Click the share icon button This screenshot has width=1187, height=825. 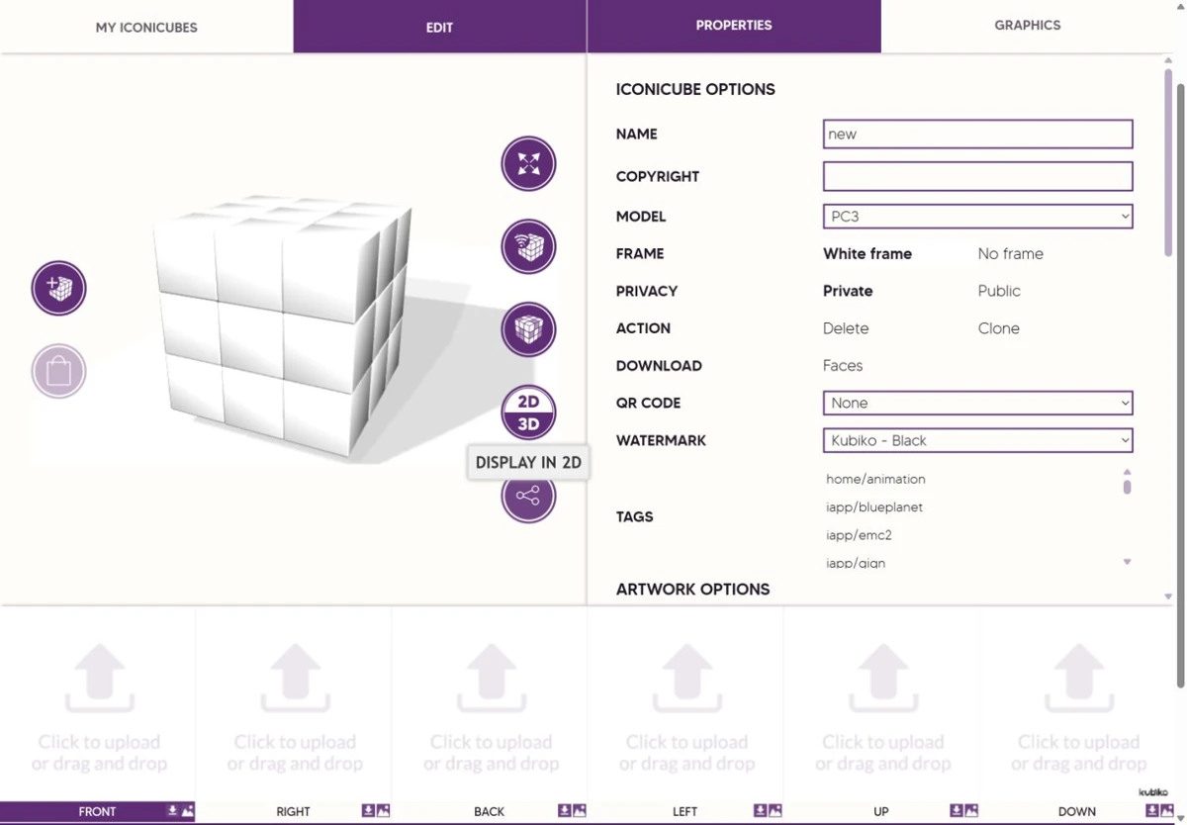coord(528,496)
